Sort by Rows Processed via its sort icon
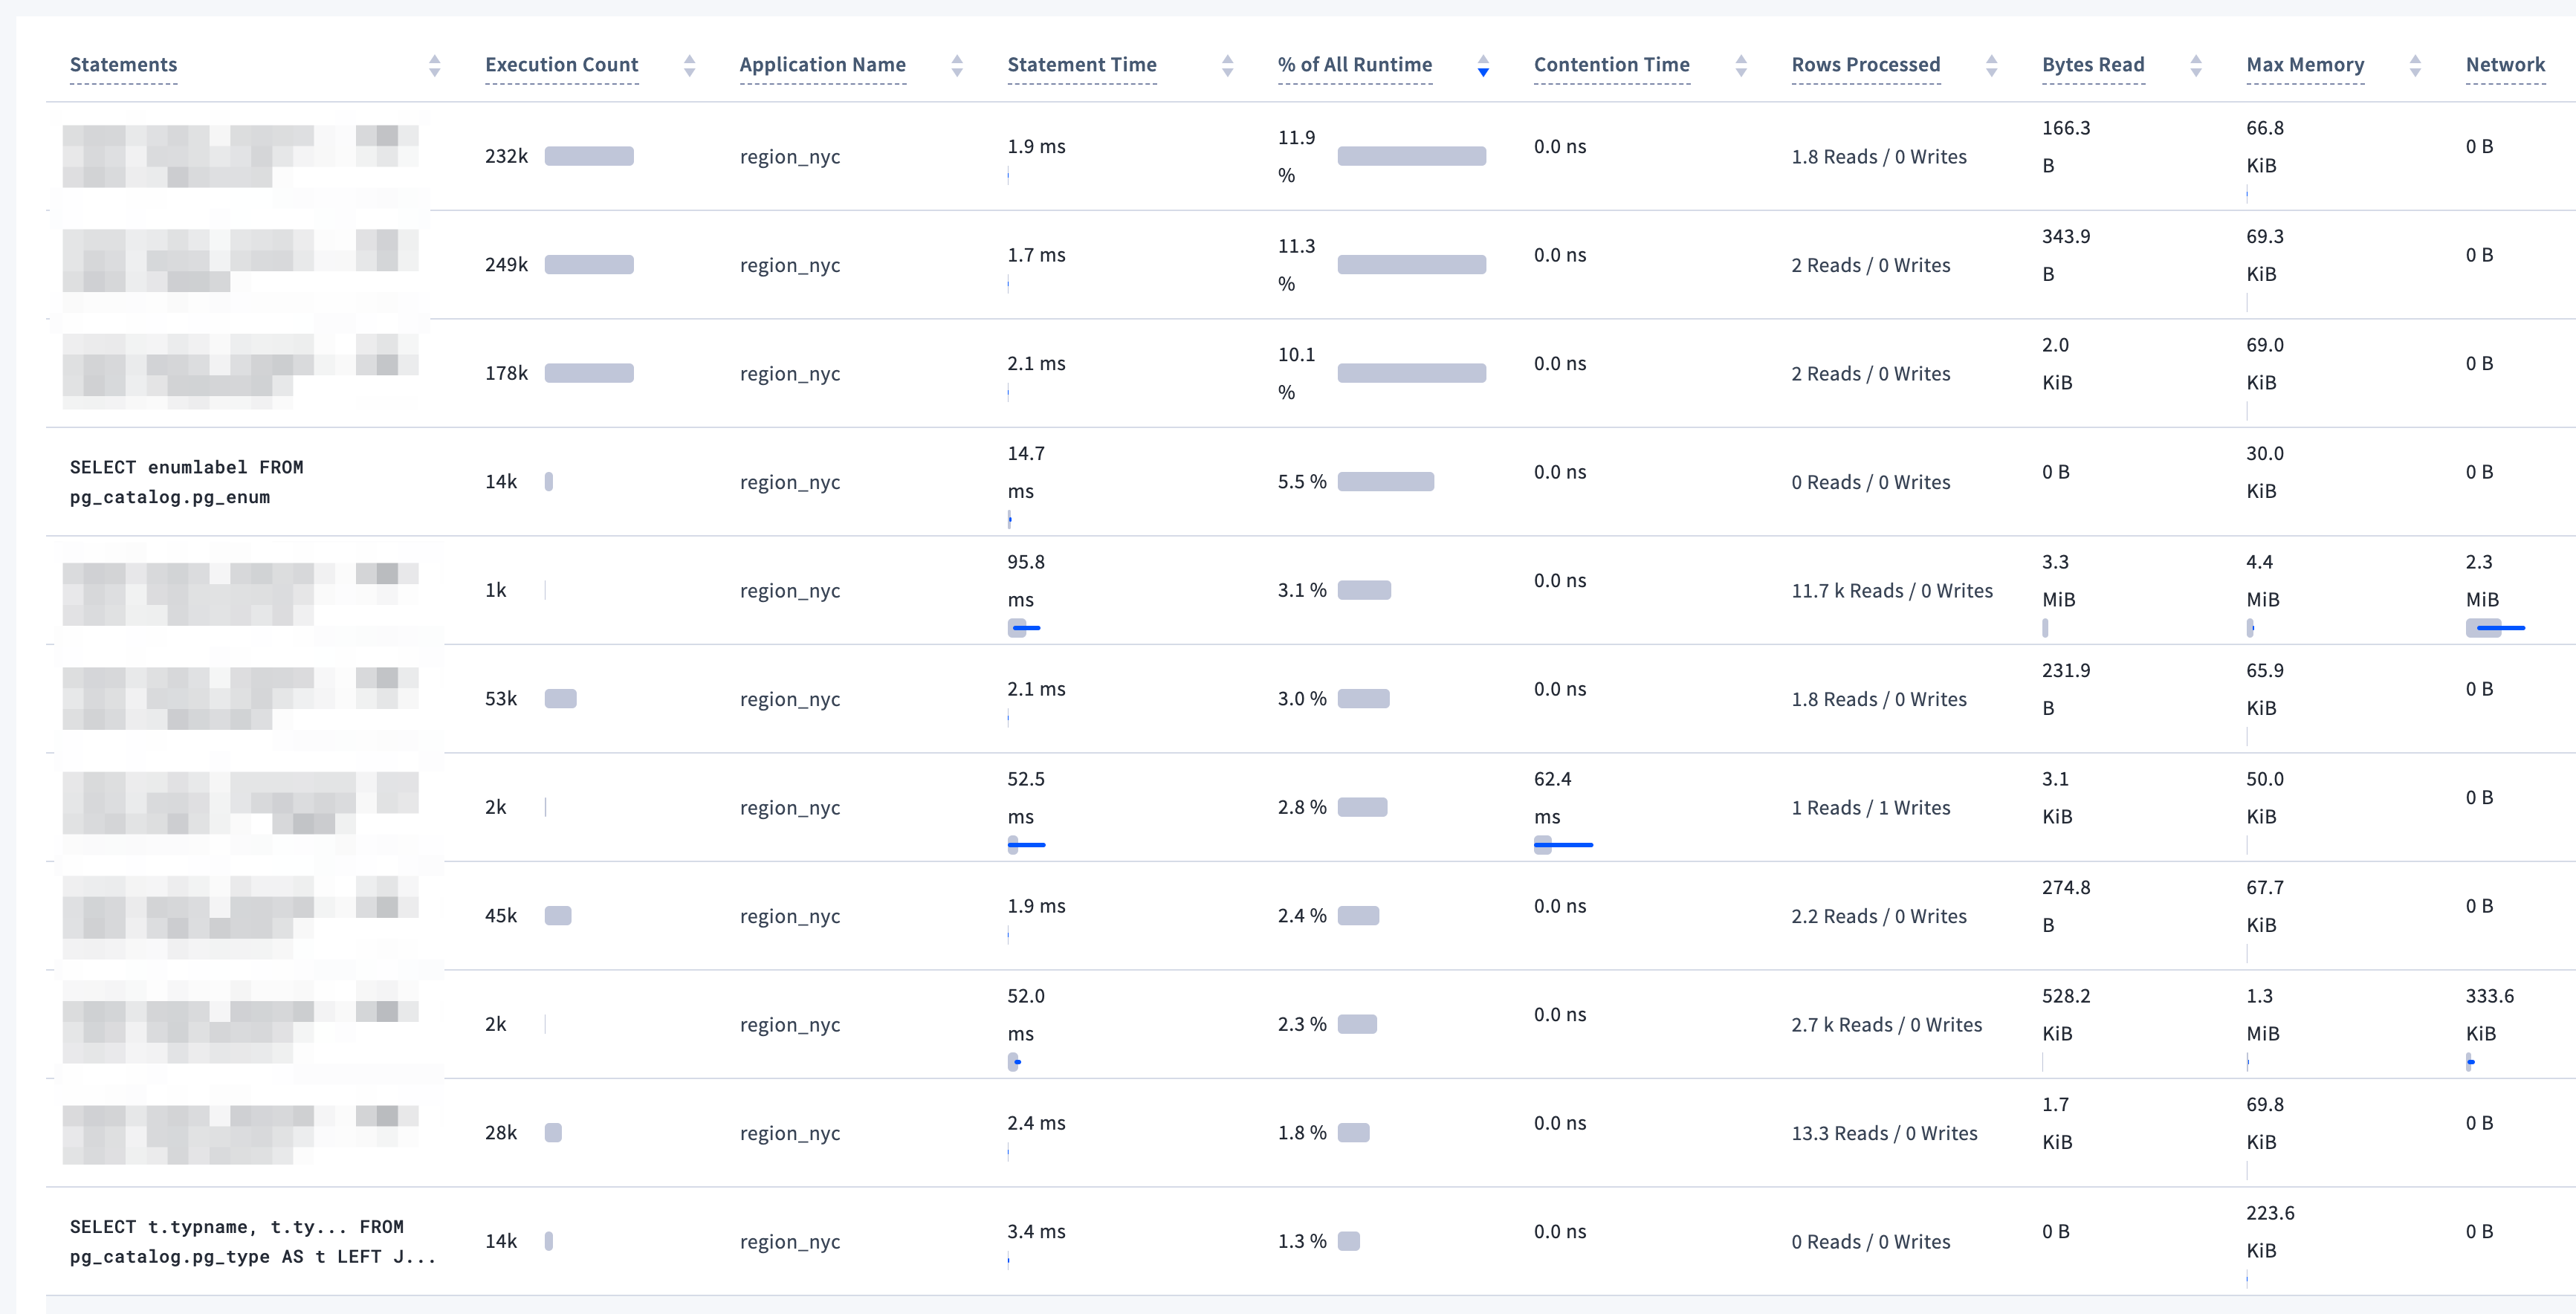This screenshot has width=2576, height=1314. (x=1992, y=65)
